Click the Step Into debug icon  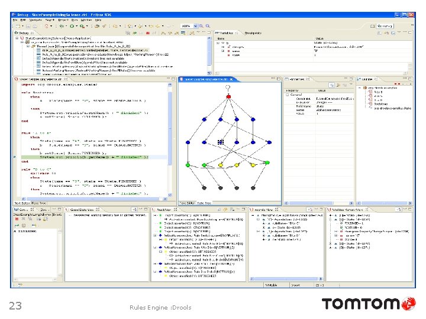[163, 33]
